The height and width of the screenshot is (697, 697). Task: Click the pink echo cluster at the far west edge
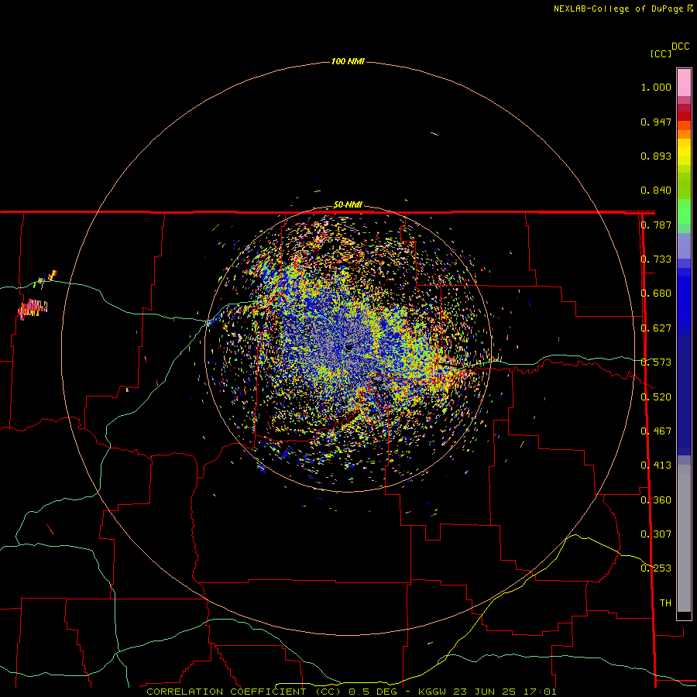(x=33, y=309)
